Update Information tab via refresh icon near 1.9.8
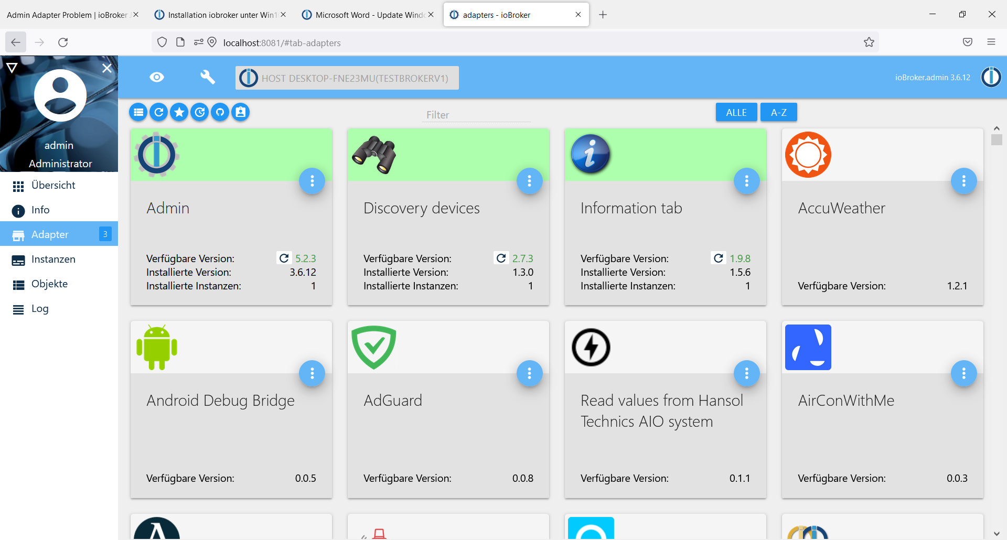 [x=718, y=258]
